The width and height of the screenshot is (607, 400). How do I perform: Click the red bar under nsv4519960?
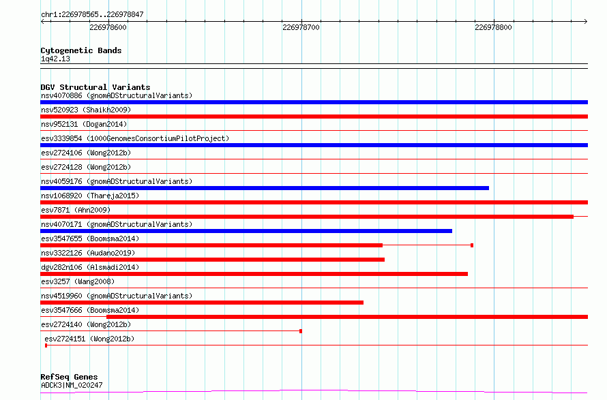point(202,303)
